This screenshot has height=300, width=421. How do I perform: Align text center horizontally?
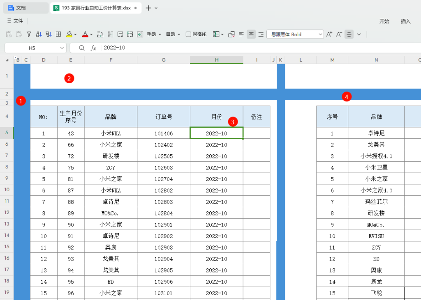click(251, 34)
